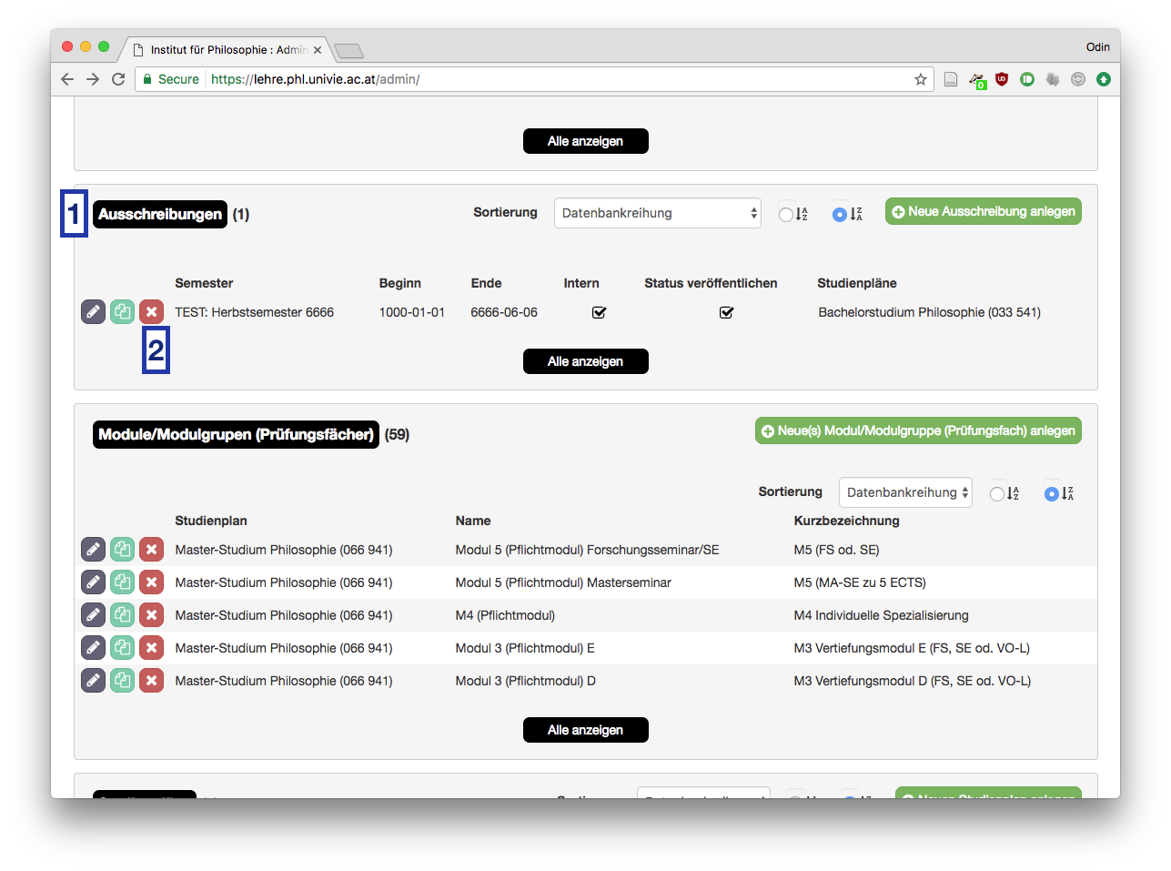Delete the TEST: Herbstsemester 6666 entry
Viewport: 1171px width, 871px height.
click(152, 312)
